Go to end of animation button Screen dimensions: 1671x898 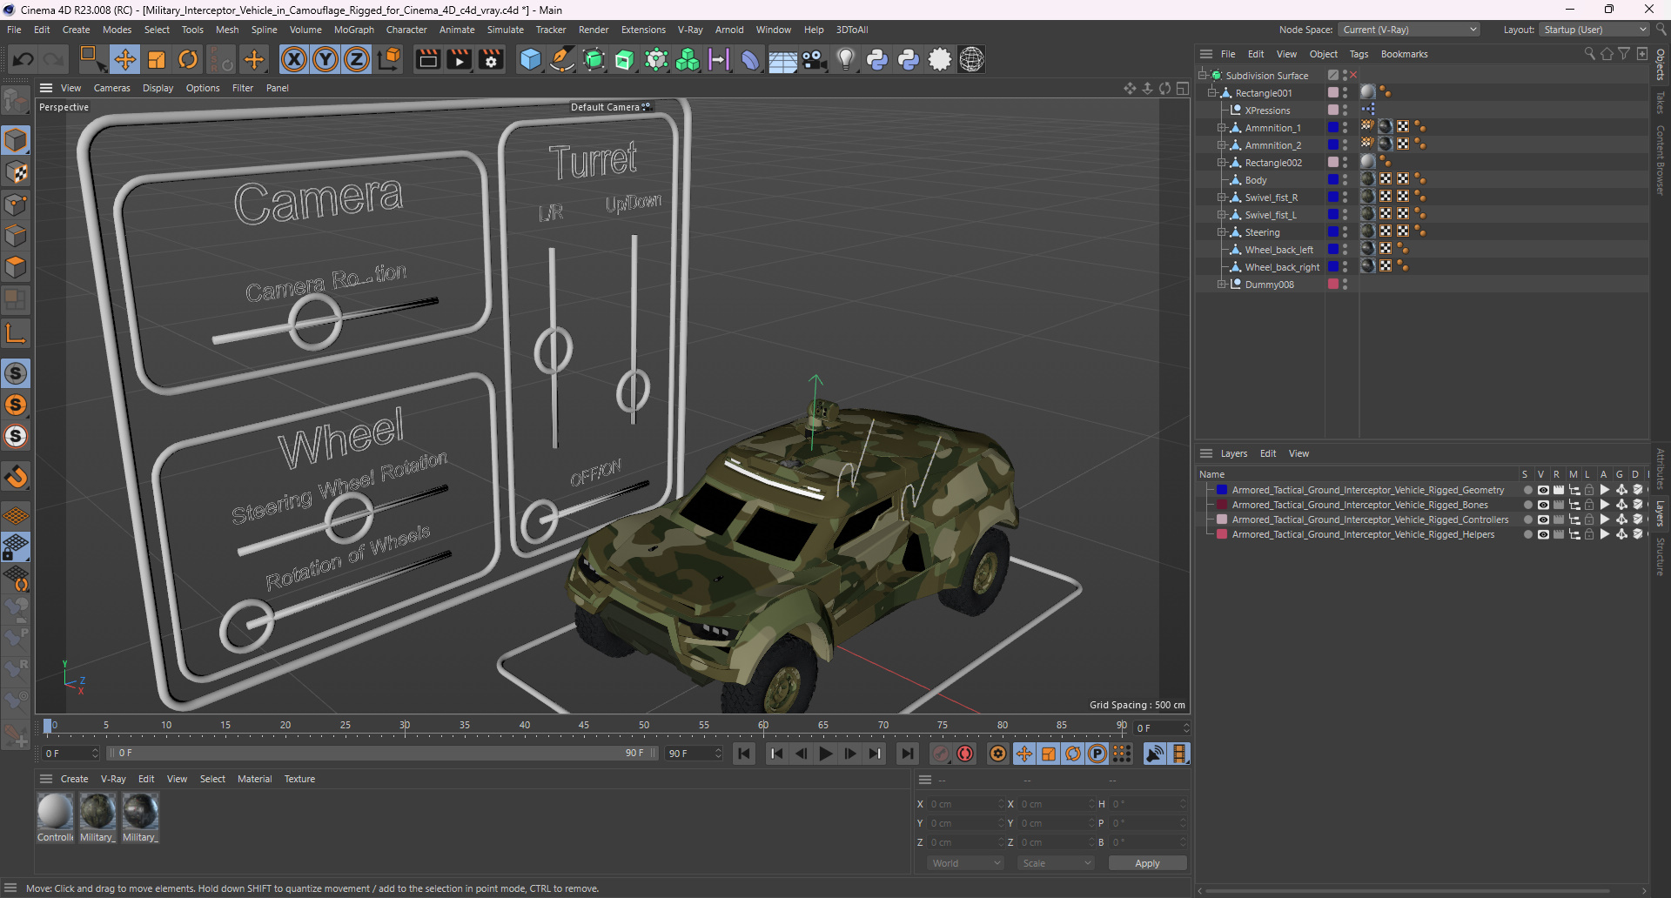point(907,754)
